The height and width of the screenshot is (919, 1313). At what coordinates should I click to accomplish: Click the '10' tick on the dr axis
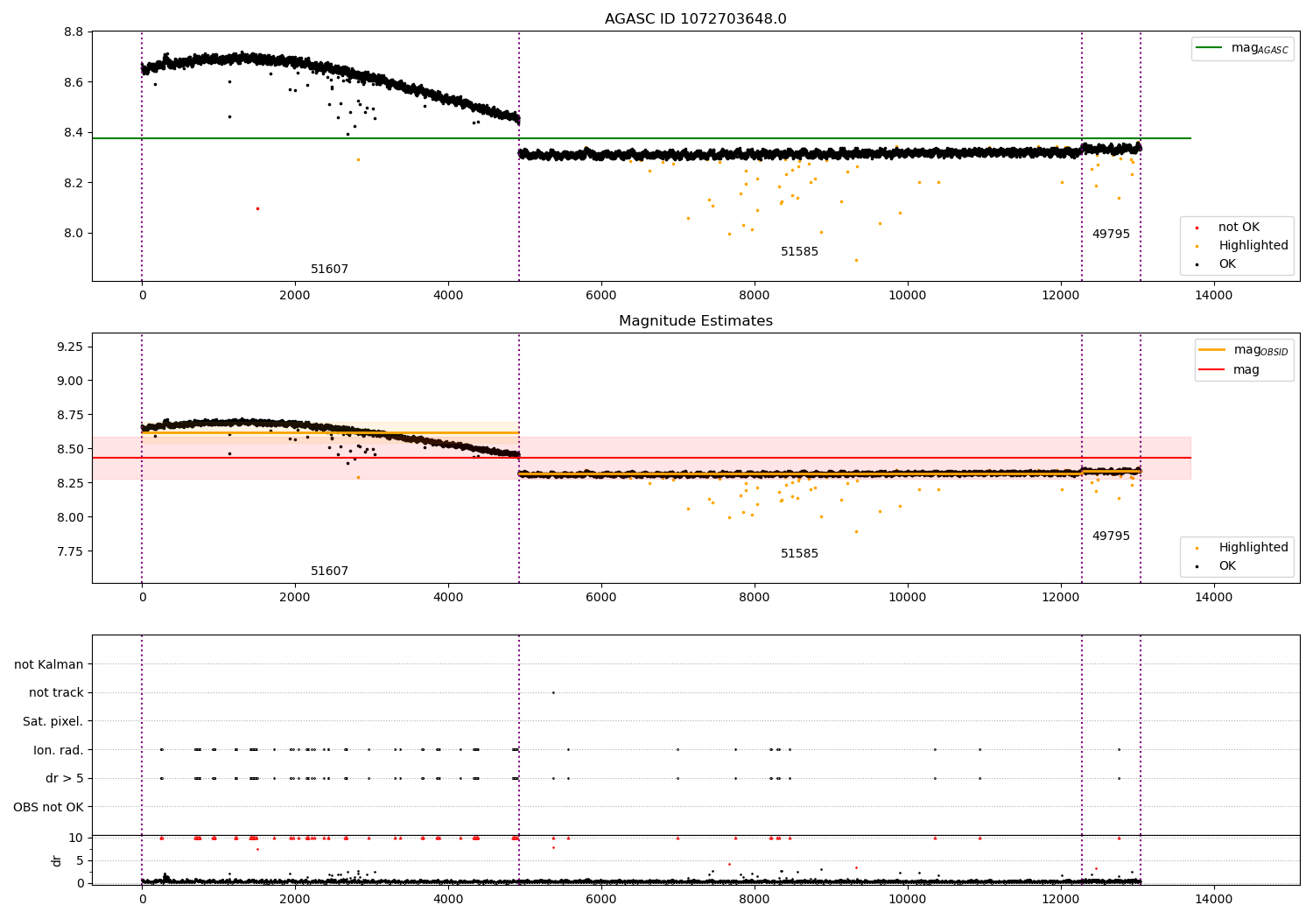pos(76,838)
